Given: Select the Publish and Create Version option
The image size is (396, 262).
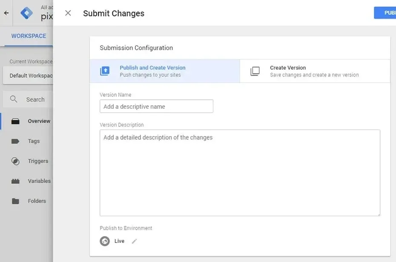Looking at the screenshot, I should point(165,71).
